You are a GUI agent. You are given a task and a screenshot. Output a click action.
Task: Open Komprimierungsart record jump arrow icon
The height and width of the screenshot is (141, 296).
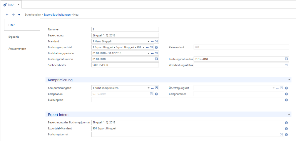(157, 88)
